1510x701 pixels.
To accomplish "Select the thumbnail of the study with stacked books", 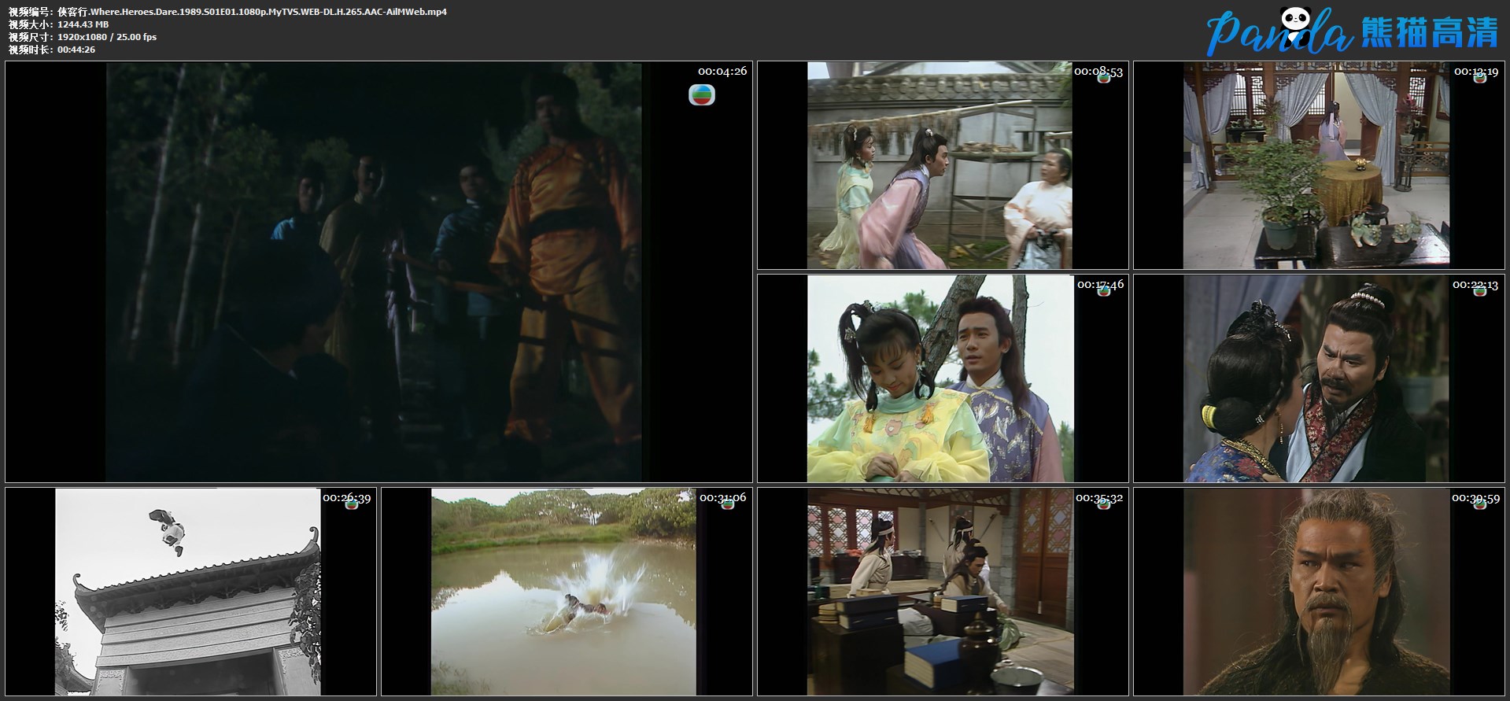I will 943,592.
